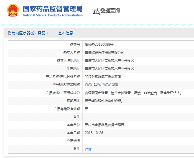Viewport: 194px width, 158px height.
Task: Click the 变更情况 label
Action: click(73, 141)
